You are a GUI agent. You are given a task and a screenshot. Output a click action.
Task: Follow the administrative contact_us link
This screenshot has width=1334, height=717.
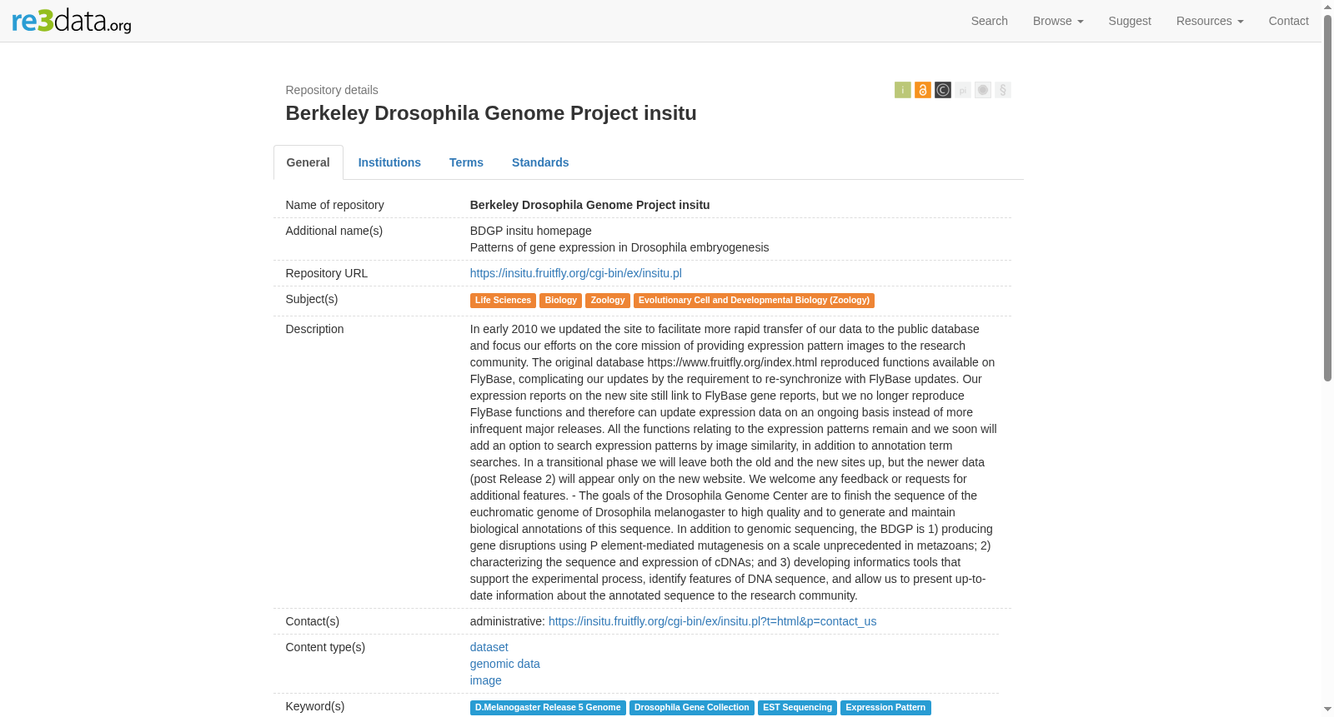(x=712, y=621)
